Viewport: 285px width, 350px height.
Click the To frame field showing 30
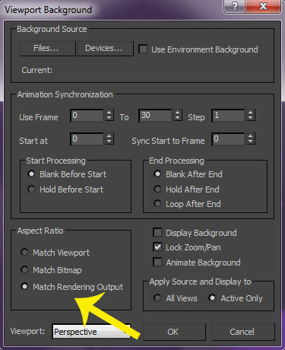click(155, 116)
